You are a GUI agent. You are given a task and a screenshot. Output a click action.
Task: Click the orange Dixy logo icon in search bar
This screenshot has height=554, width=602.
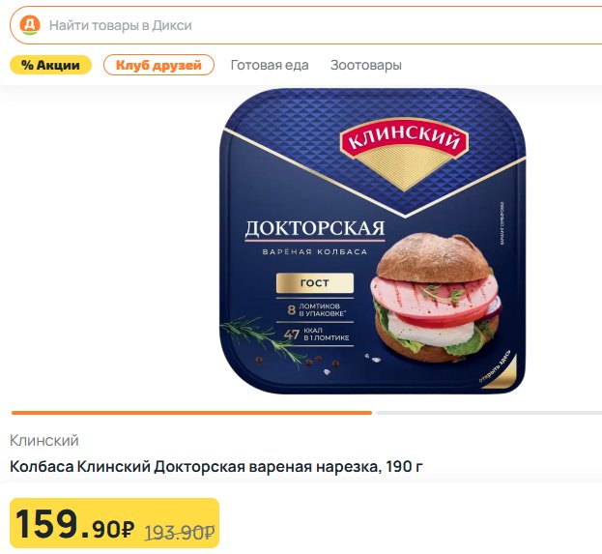(30, 25)
